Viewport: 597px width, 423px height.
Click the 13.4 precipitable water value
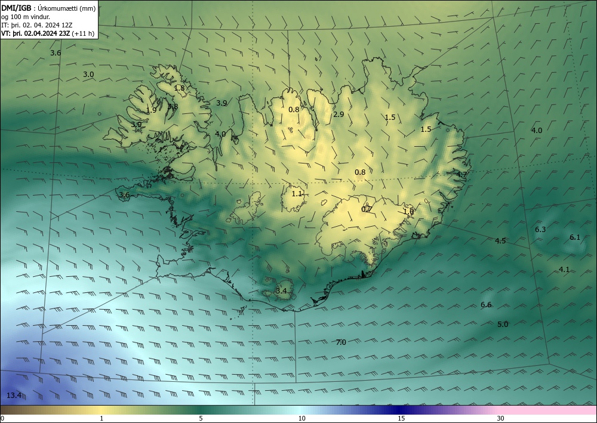coord(14,395)
